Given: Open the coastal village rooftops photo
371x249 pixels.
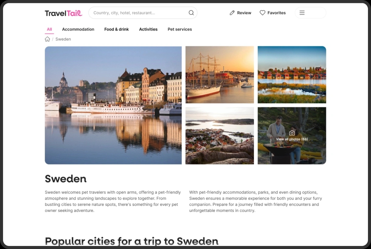Looking at the screenshot, I should 220,135.
